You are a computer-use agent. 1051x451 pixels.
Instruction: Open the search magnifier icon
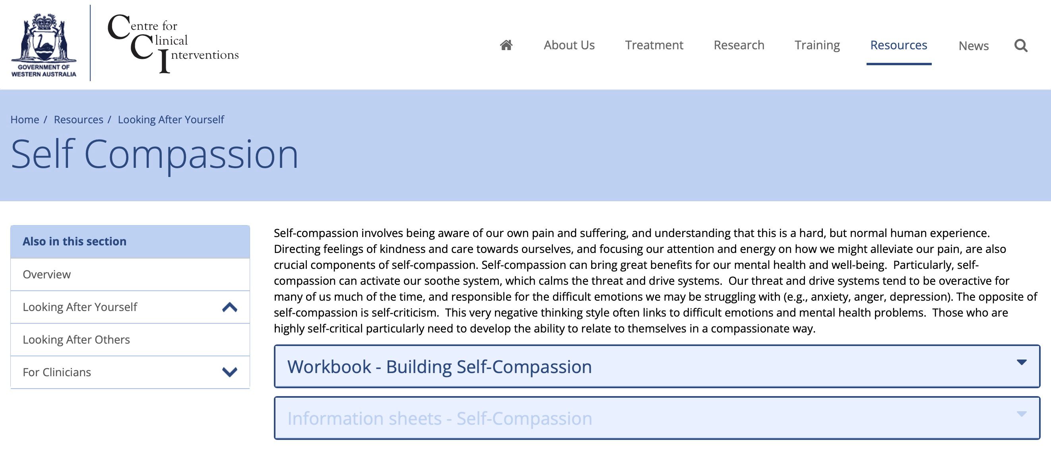(x=1022, y=46)
